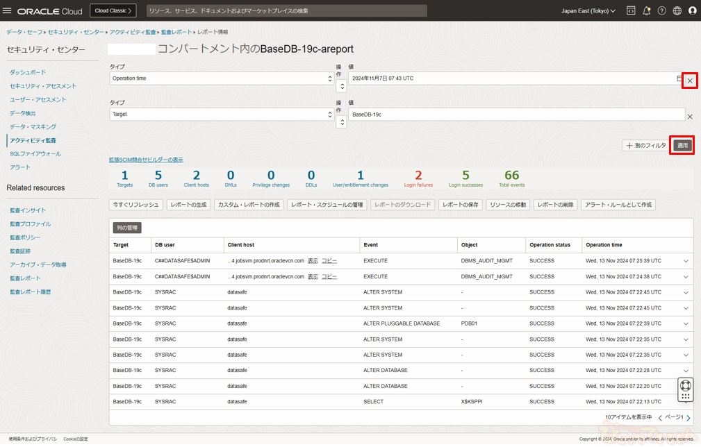Open the language globe icon
The image size is (701, 447).
pos(677,11)
